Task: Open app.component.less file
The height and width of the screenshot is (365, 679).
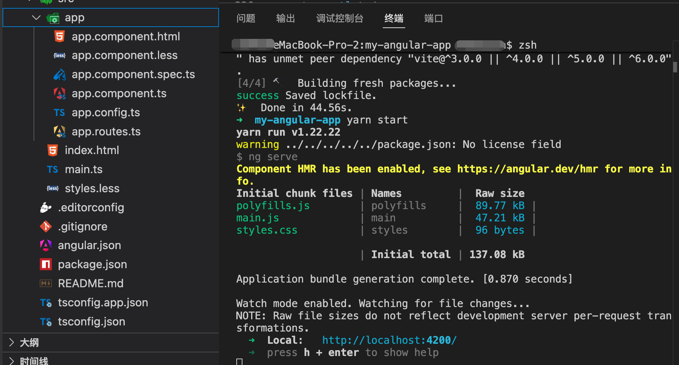Action: tap(124, 55)
